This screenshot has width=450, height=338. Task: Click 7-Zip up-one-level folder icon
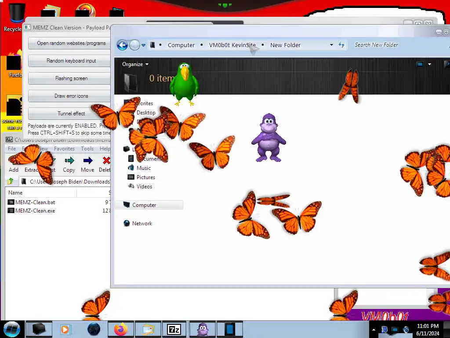11,181
